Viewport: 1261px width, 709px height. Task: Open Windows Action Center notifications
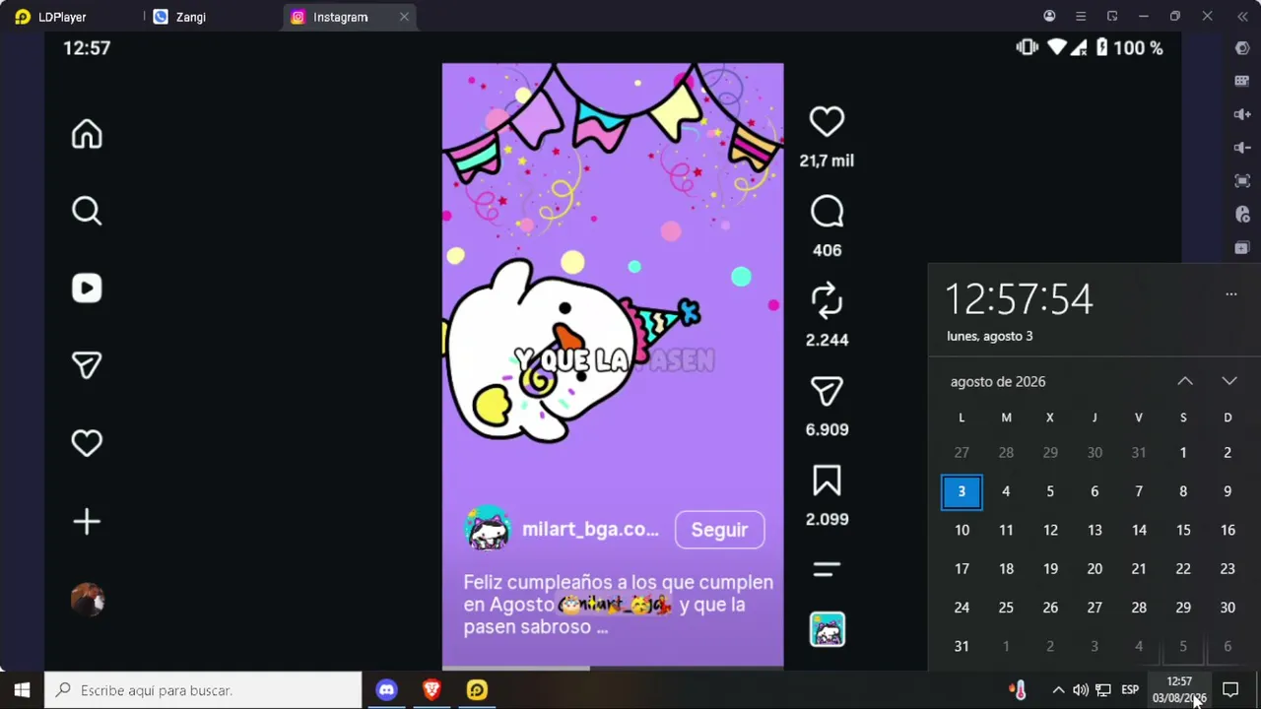(x=1230, y=689)
